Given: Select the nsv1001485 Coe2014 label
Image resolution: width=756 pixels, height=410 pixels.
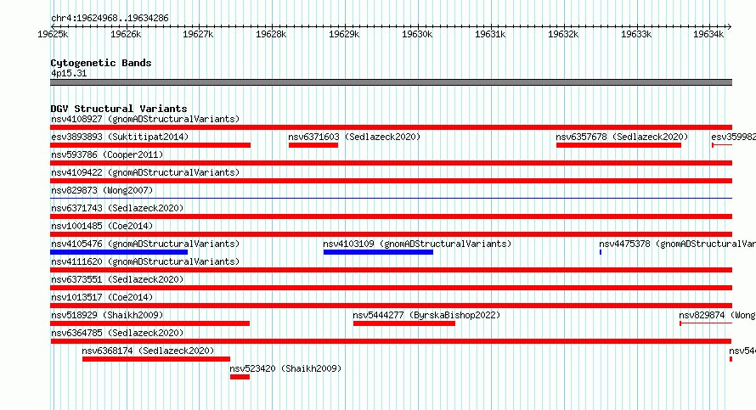Looking at the screenshot, I should pos(102,226).
